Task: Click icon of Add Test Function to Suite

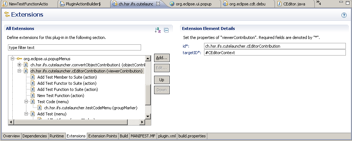Action: click(33, 89)
